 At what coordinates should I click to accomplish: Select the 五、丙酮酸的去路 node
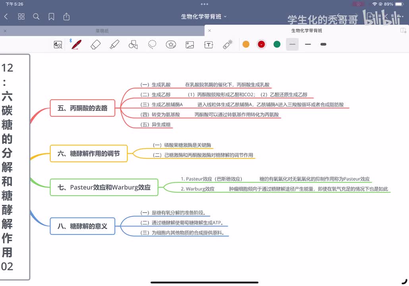pyautogui.click(x=83, y=108)
